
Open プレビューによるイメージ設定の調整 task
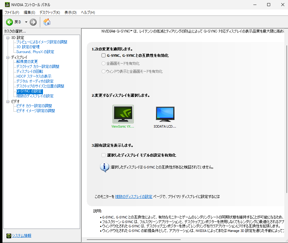click(x=42, y=42)
